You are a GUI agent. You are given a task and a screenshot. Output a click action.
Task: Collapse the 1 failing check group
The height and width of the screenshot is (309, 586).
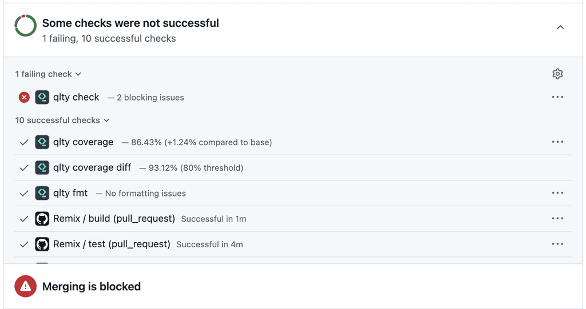pos(48,74)
